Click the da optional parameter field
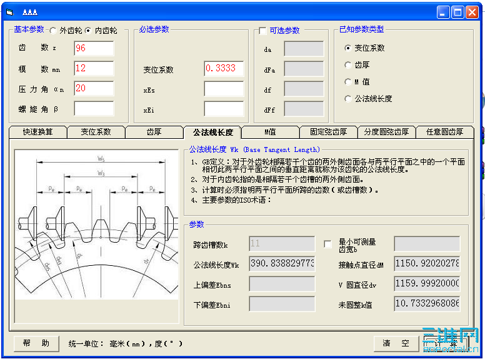Image resolution: width=485 pixels, height=359 pixels. (304, 49)
